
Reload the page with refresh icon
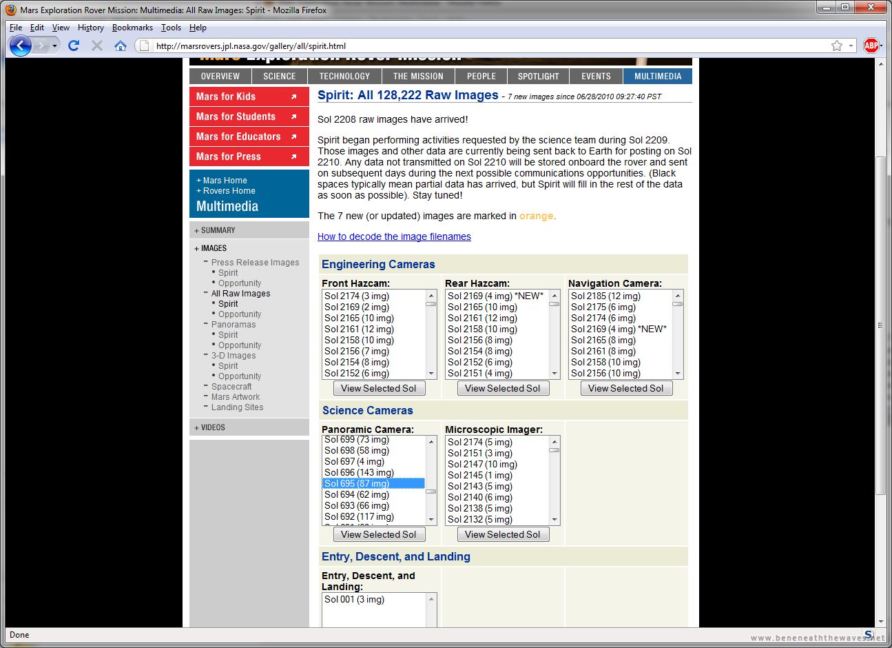[74, 45]
